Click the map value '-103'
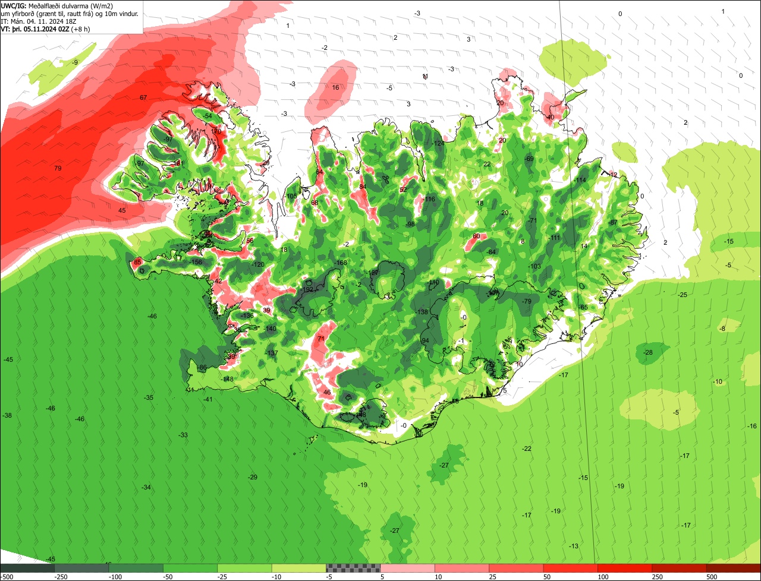 point(535,266)
